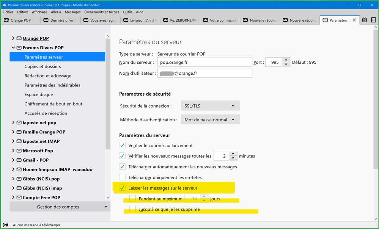Switch to the second Nouvelle réponse tab
This screenshot has height=229, width=379.
click(x=300, y=20)
